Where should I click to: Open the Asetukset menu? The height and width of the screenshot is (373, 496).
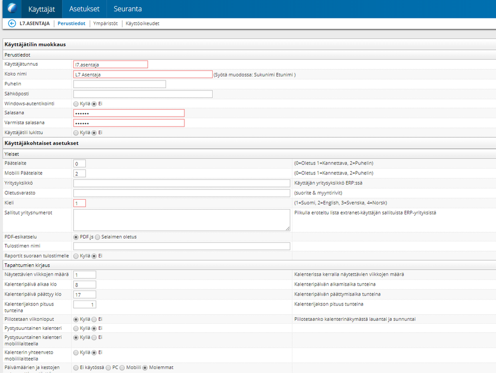pos(84,9)
